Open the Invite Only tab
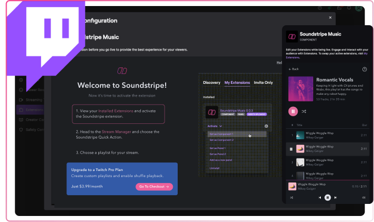374x222 pixels. (x=263, y=83)
